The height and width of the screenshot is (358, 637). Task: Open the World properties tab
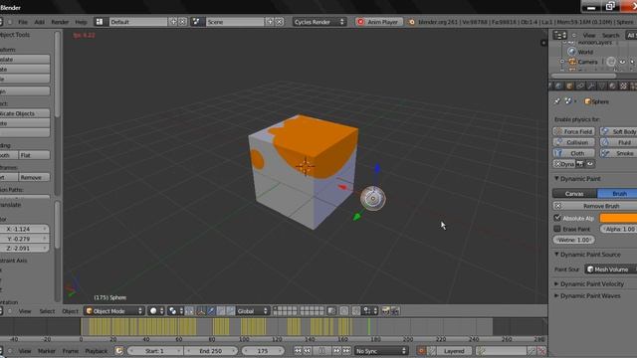pos(559,87)
